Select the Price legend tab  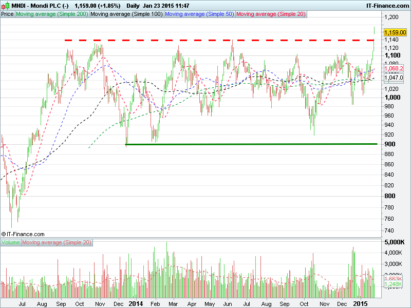(x=8, y=14)
